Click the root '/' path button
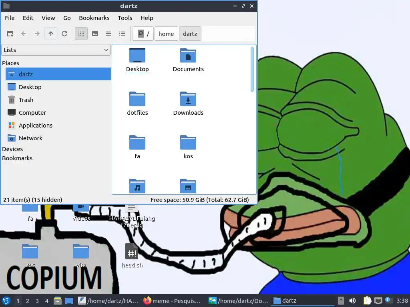 143,34
